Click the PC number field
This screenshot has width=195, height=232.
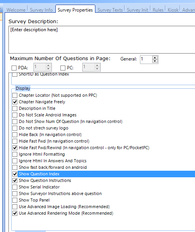(x=88, y=67)
